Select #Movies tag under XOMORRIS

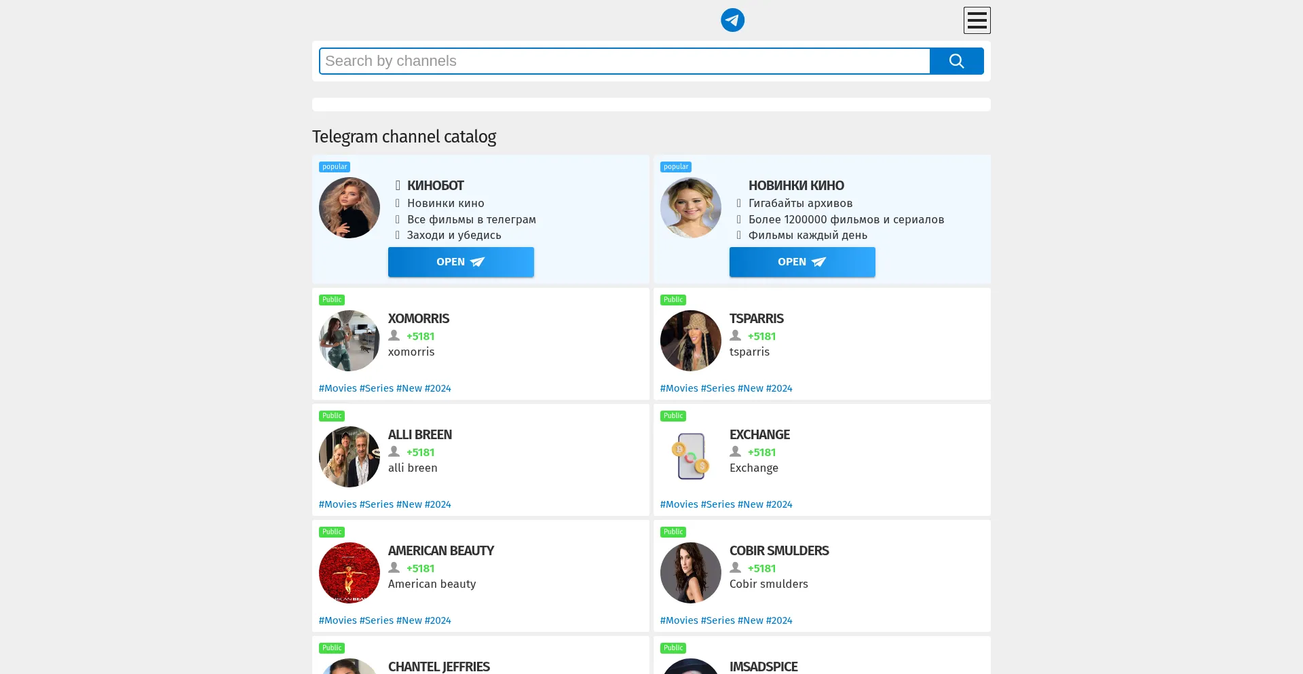pos(337,388)
